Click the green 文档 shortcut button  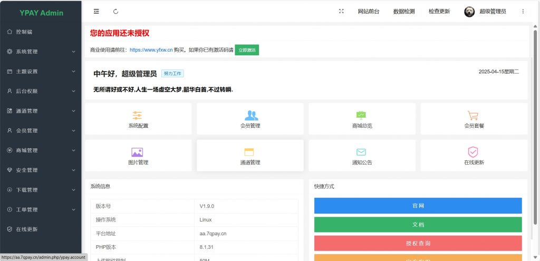point(418,225)
